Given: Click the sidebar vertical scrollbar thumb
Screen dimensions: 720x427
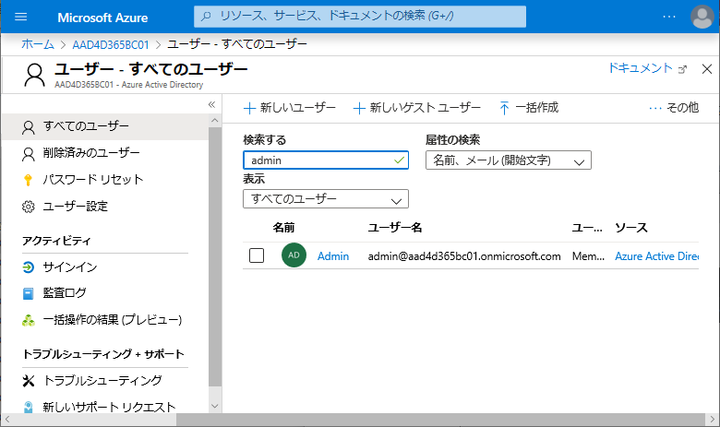Looking at the screenshot, I should click(214, 256).
